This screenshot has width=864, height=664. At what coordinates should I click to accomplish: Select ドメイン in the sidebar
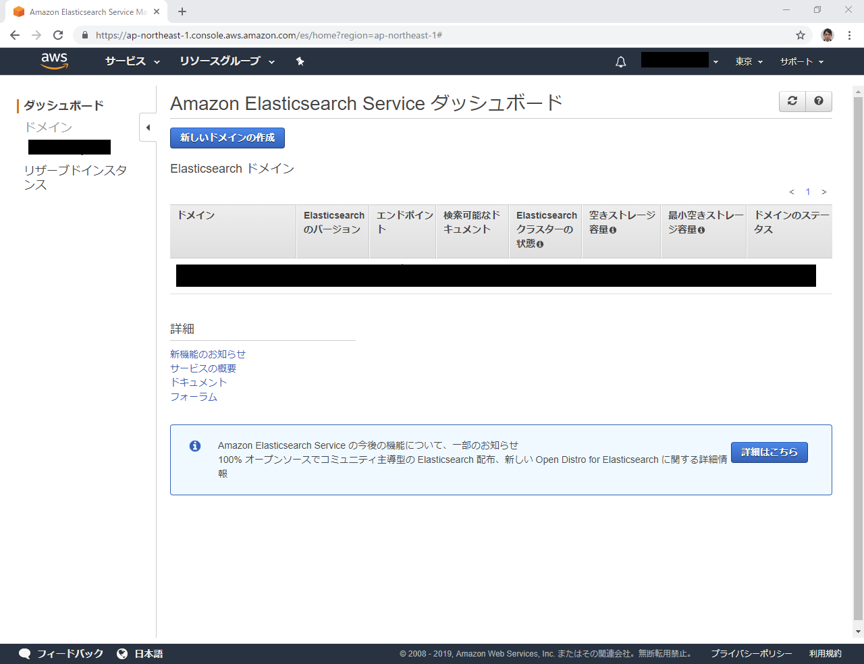pos(49,127)
